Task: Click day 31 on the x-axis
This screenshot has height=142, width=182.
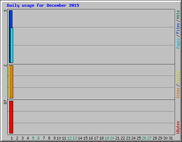Action: tap(171, 138)
